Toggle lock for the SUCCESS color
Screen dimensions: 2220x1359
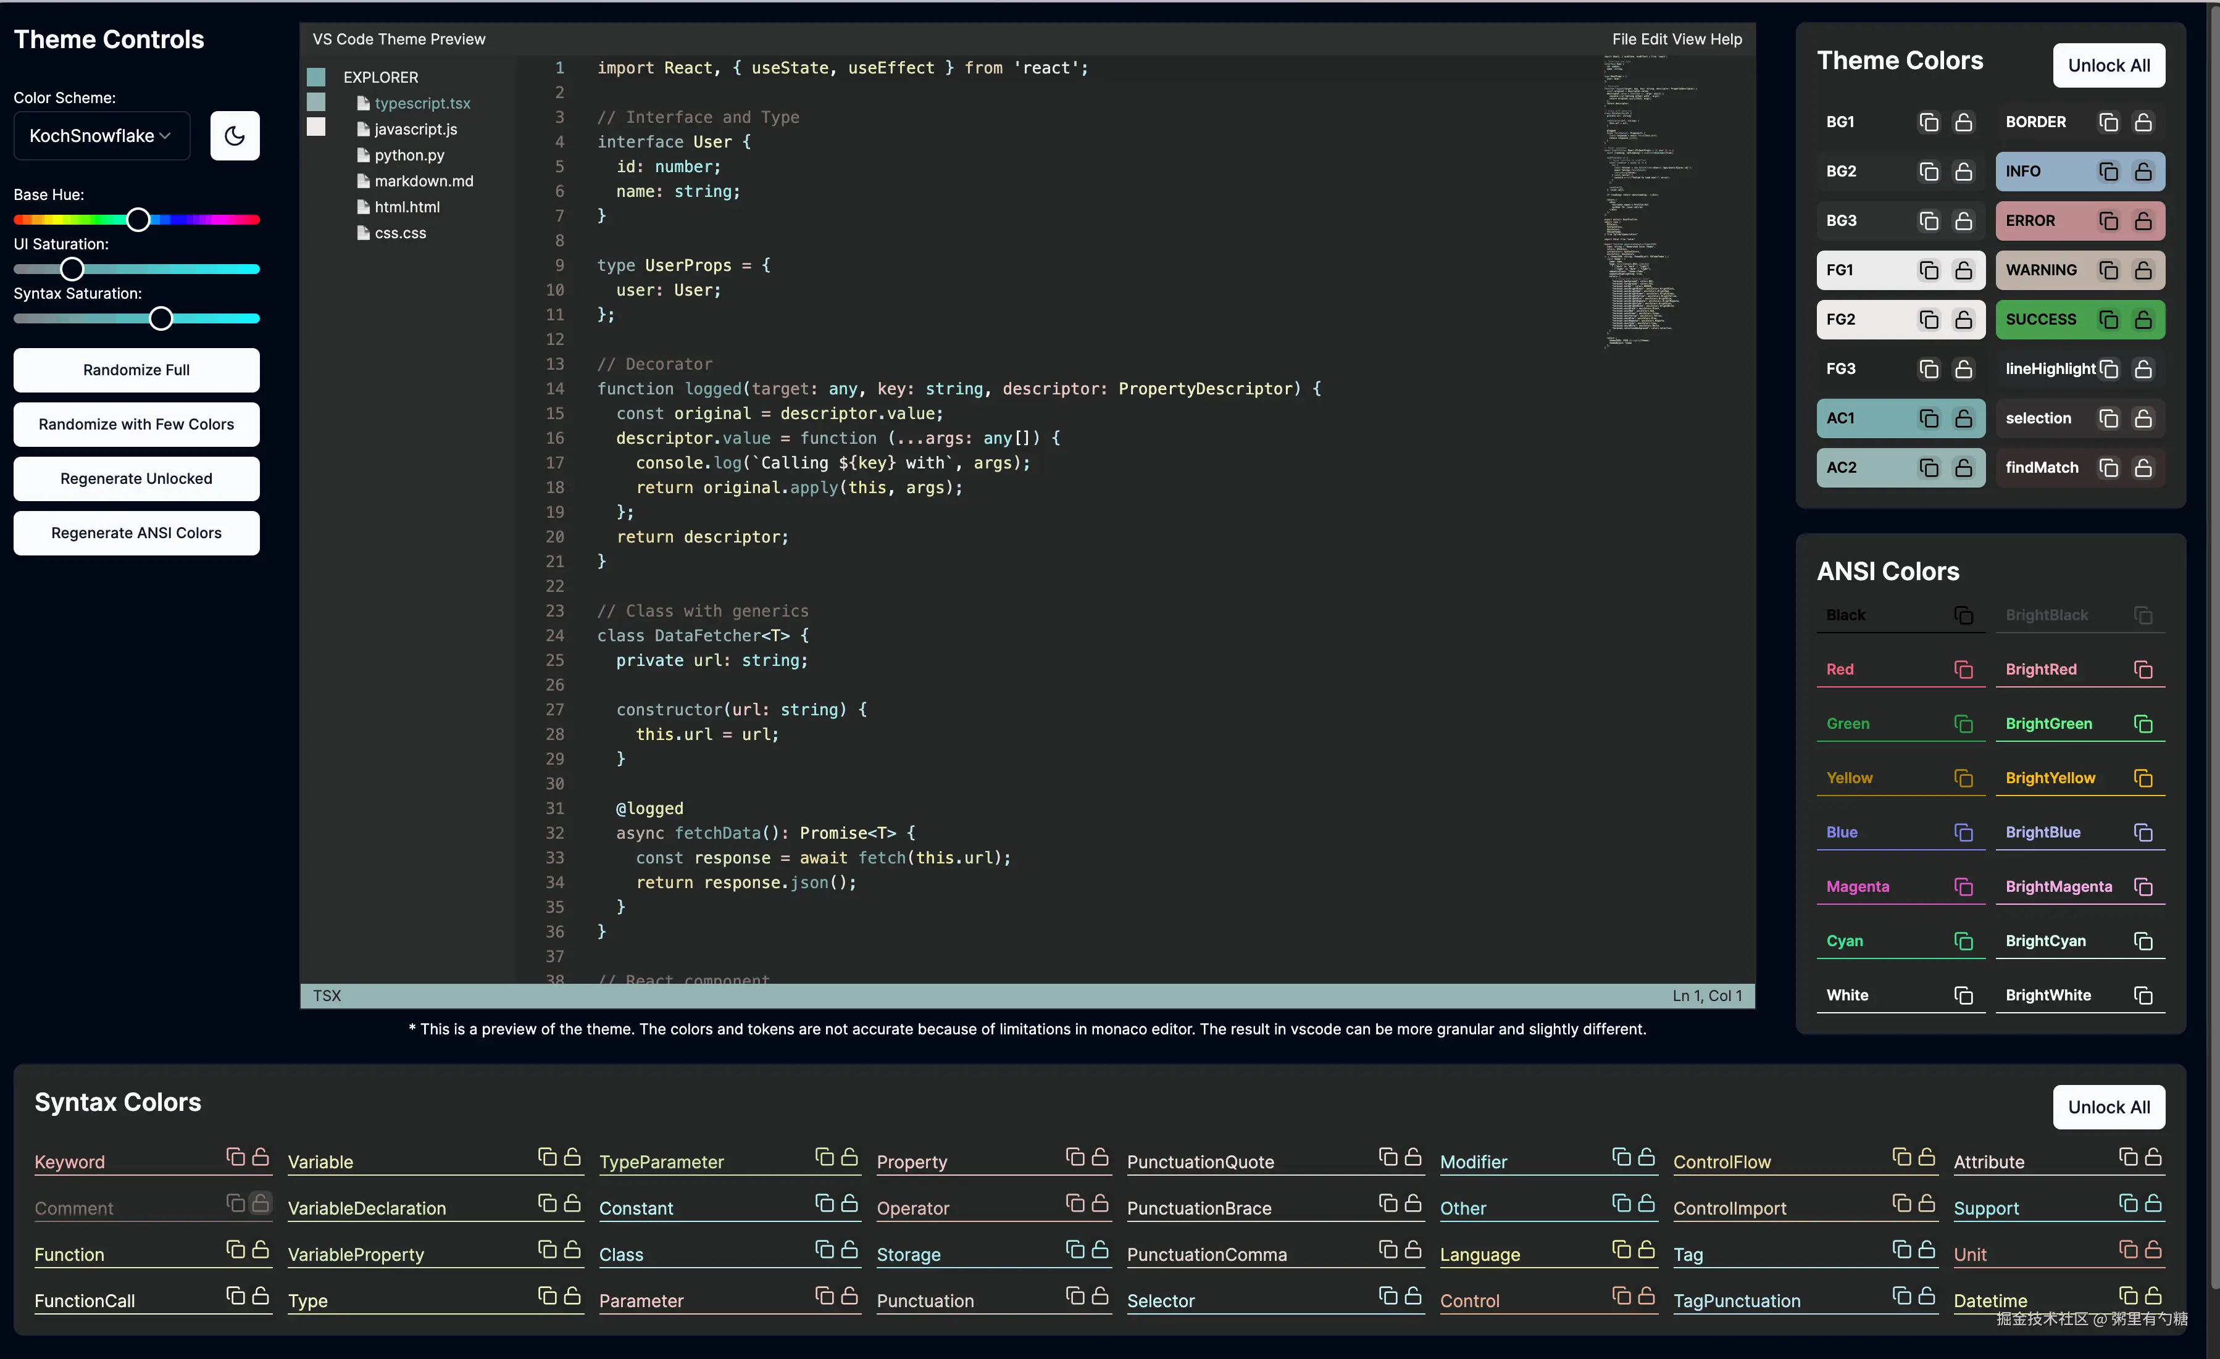pos(2143,320)
